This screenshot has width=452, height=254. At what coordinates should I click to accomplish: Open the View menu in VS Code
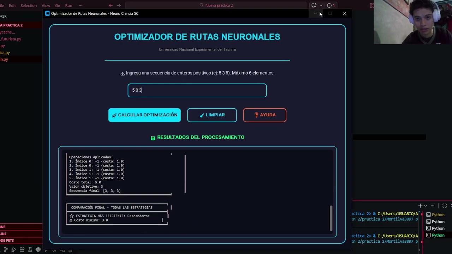[x=46, y=5]
